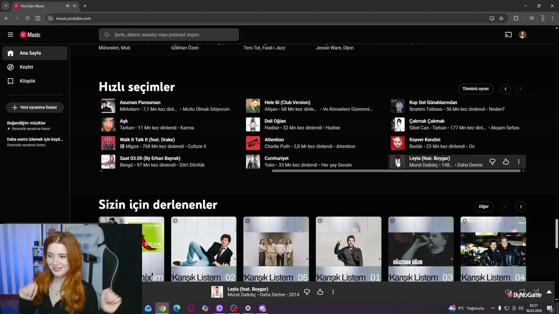Open Karışık Listem 01 card
559x314 pixels.
pyautogui.click(x=349, y=249)
